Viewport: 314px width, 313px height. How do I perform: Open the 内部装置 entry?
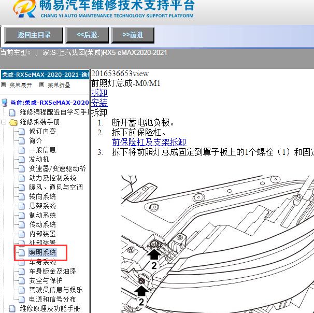[x=42, y=234]
